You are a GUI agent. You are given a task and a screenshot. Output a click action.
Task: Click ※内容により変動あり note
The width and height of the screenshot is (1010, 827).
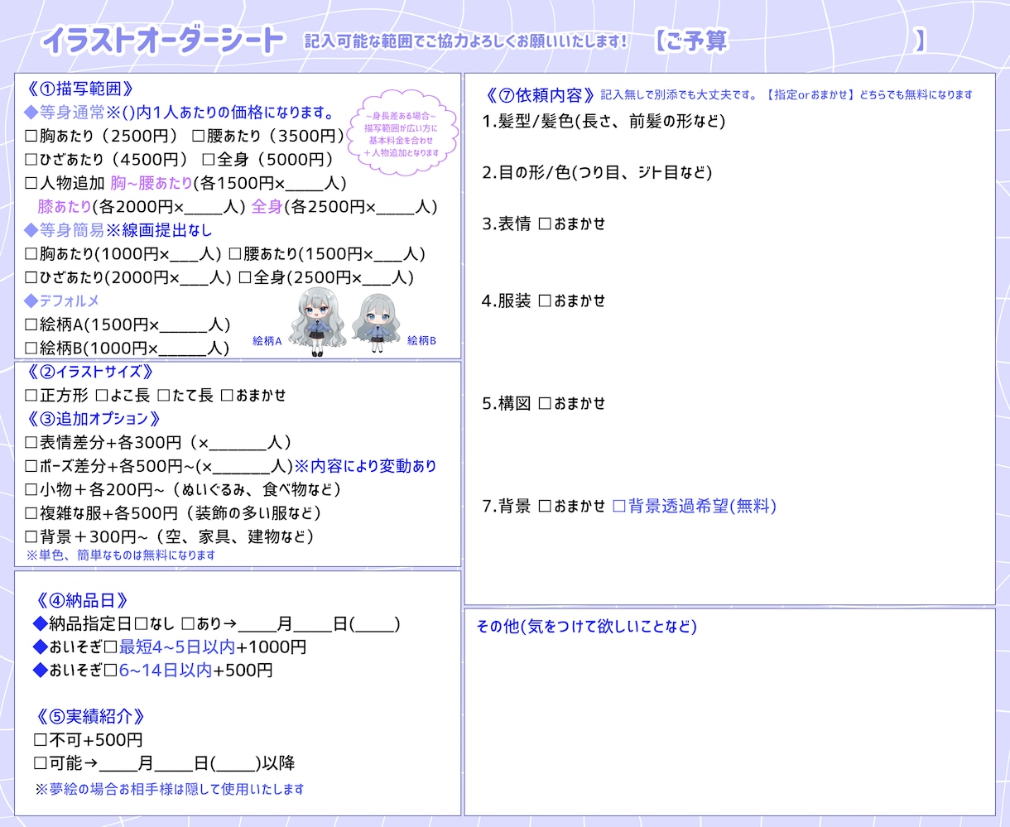pyautogui.click(x=366, y=466)
